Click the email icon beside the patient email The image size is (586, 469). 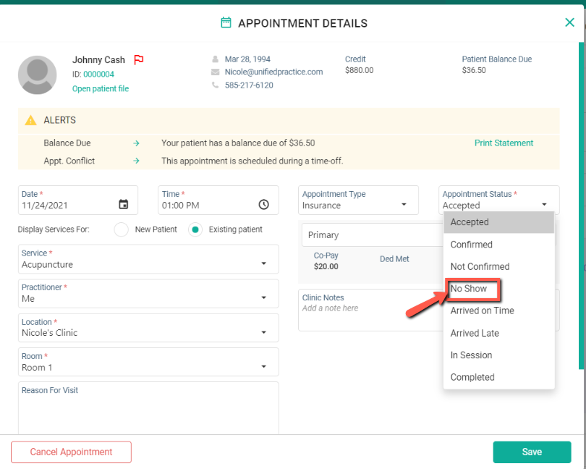[x=214, y=72]
